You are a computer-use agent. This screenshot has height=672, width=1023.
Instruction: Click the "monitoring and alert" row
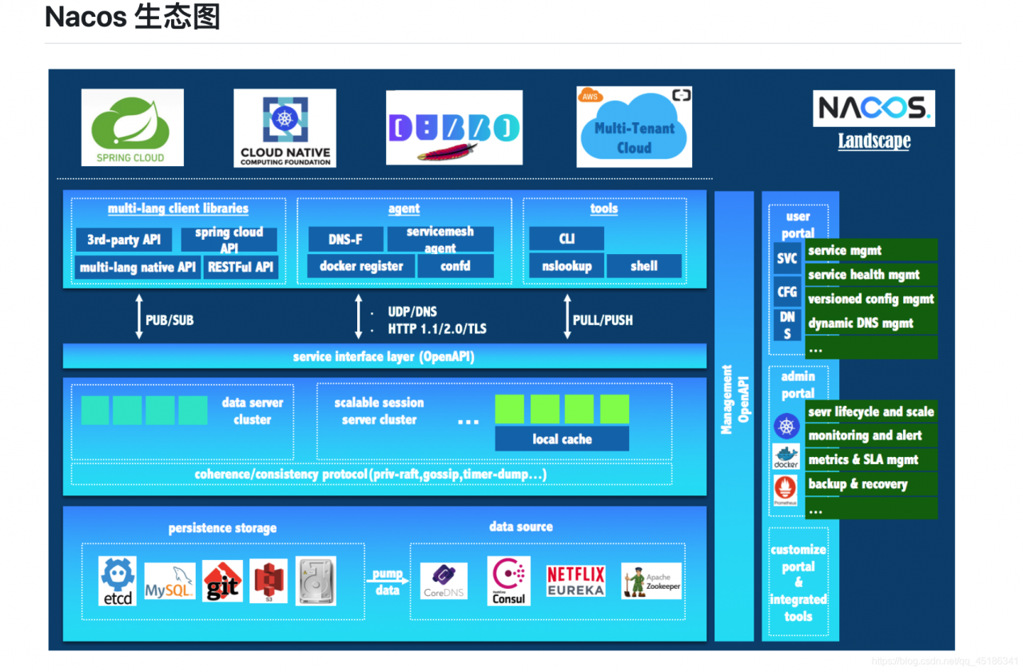(x=870, y=435)
